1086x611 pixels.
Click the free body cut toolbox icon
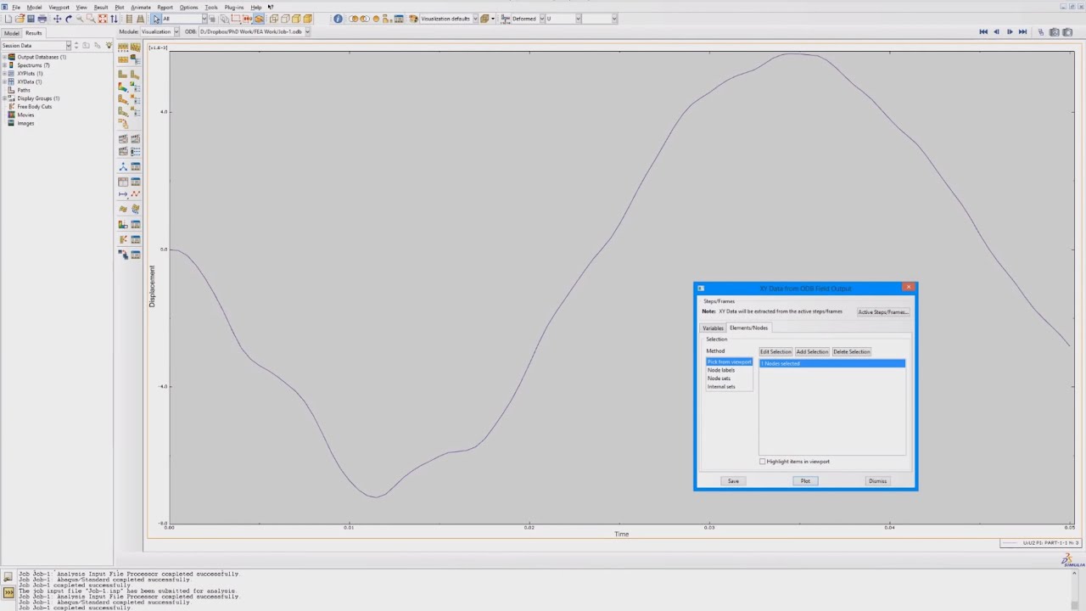pyautogui.click(x=123, y=239)
